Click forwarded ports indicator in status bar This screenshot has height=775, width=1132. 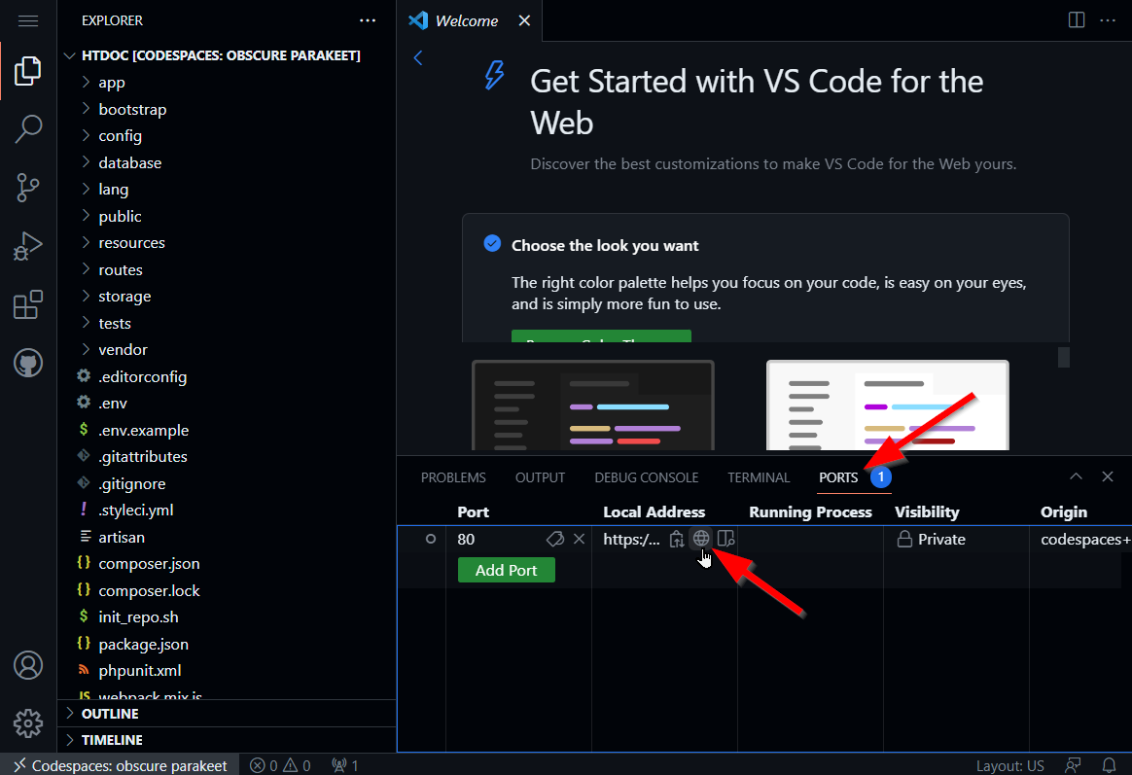click(345, 765)
